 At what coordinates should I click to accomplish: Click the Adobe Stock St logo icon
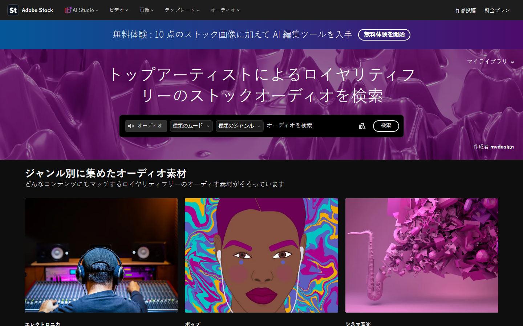(x=13, y=10)
